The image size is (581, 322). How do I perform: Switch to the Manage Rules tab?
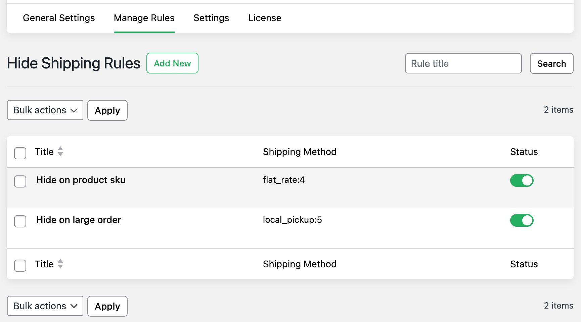click(x=144, y=18)
